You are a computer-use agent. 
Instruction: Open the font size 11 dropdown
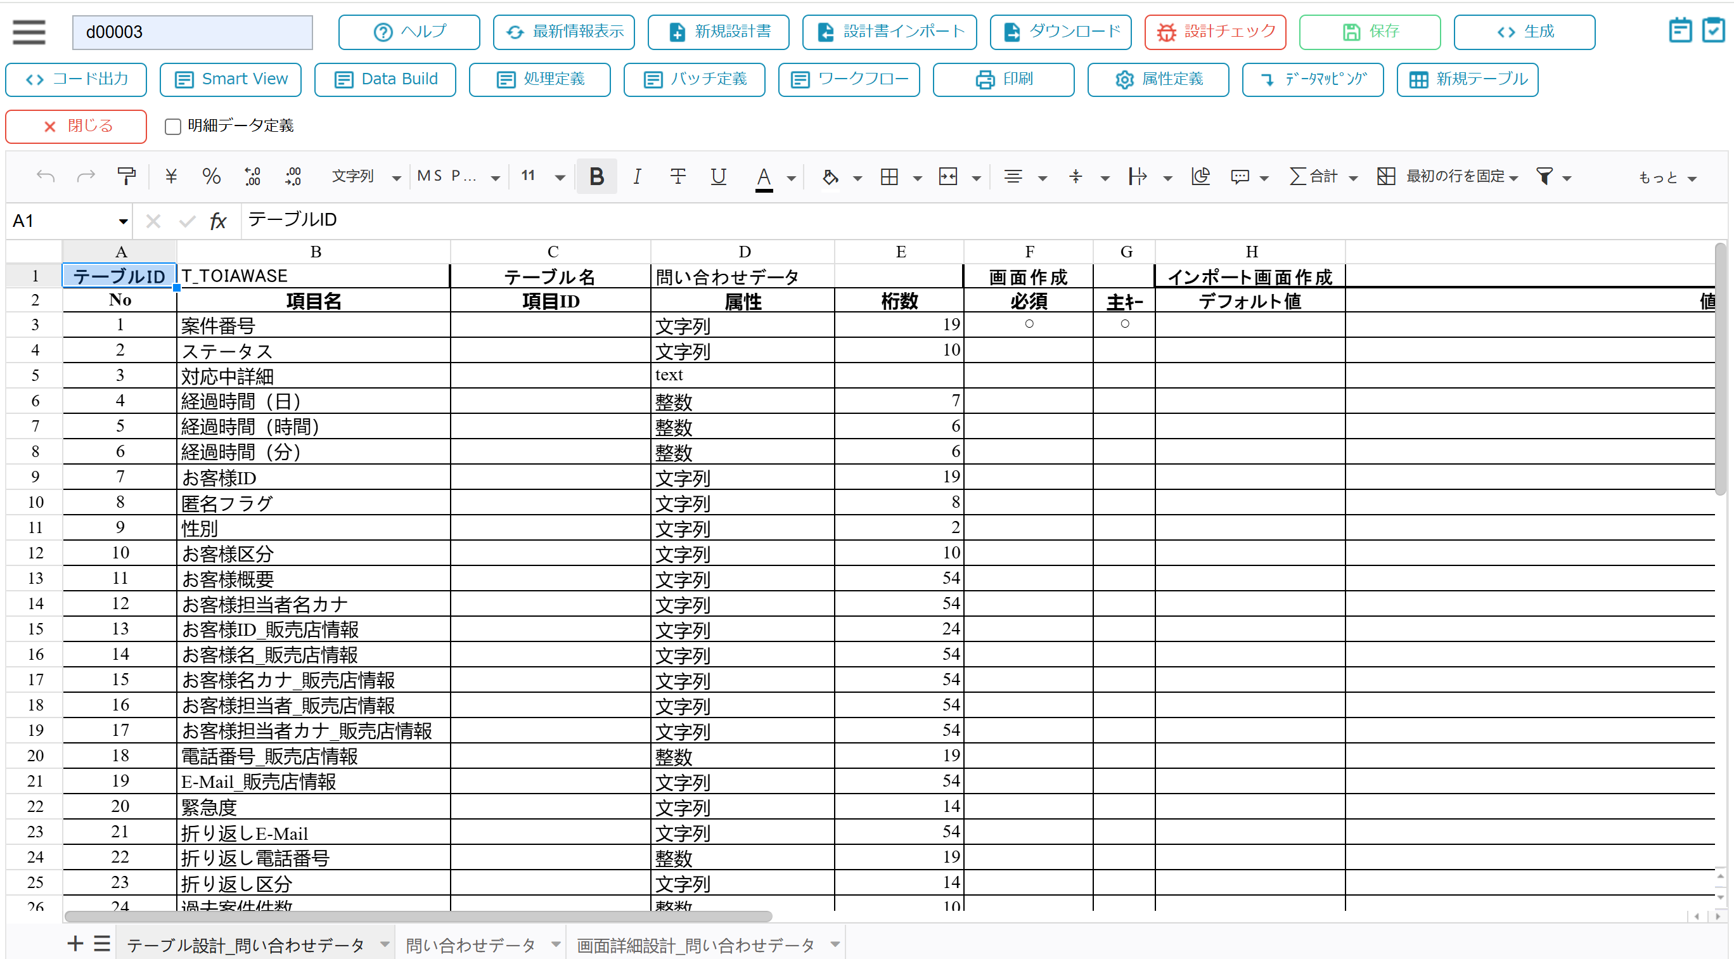(x=542, y=176)
